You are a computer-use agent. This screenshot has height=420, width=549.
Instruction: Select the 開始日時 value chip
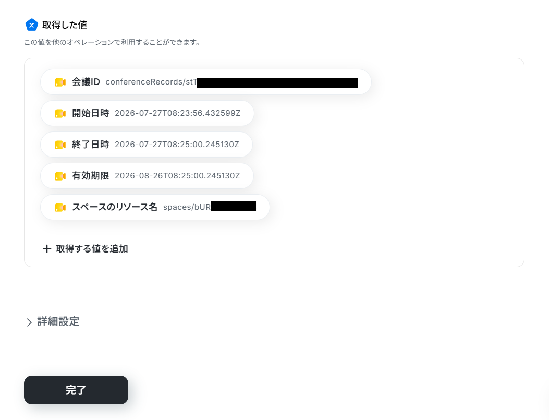click(147, 113)
